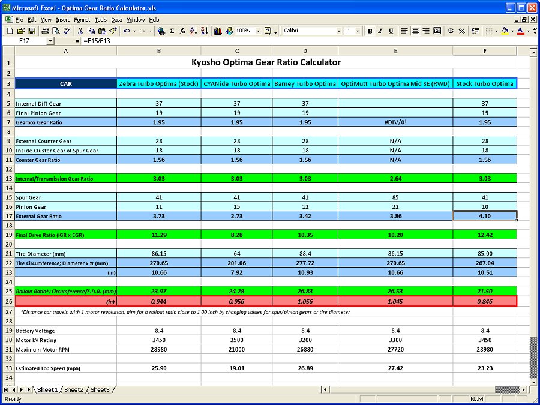
Task: Select the 12.42 Final Drive Ratio cell
Action: (485, 235)
